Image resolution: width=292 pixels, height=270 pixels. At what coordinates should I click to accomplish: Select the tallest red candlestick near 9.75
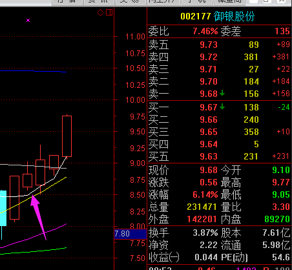(67, 136)
